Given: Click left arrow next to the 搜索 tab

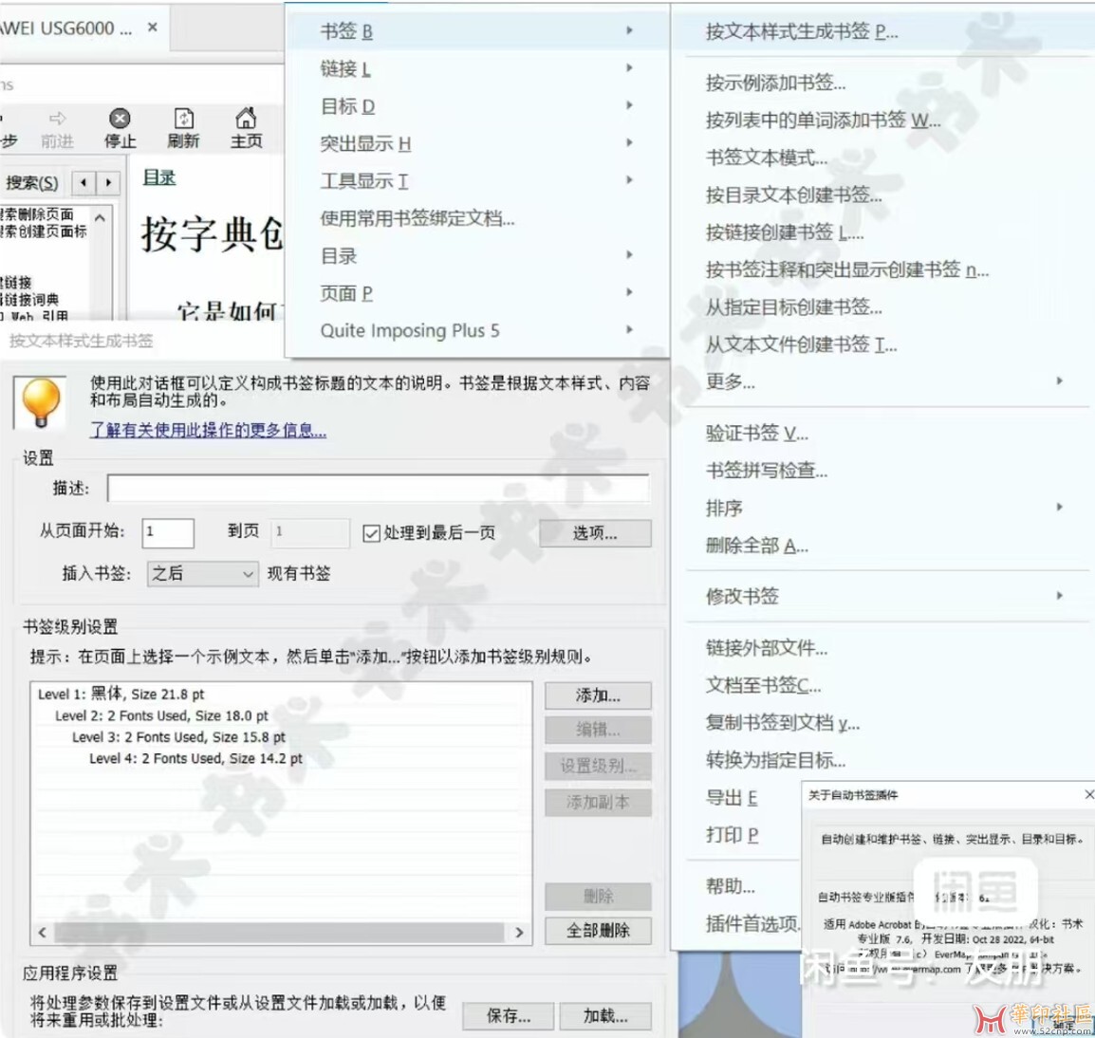Looking at the screenshot, I should 84,182.
